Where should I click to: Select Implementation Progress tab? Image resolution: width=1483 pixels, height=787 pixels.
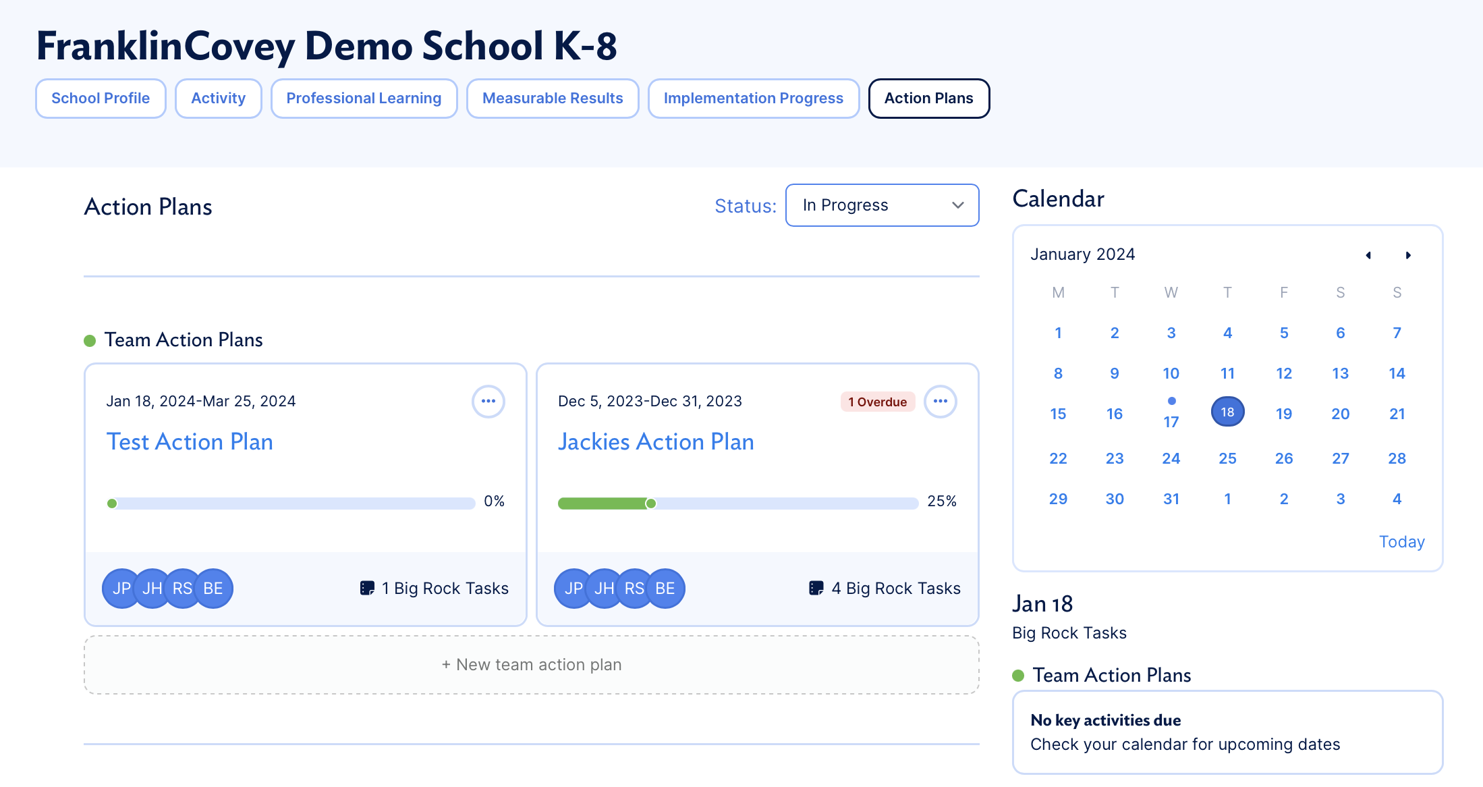pyautogui.click(x=753, y=99)
